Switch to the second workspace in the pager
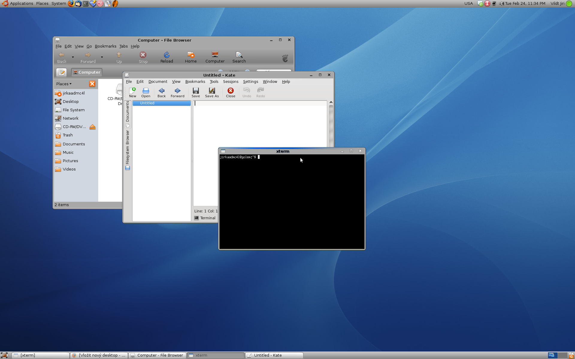 click(x=562, y=355)
